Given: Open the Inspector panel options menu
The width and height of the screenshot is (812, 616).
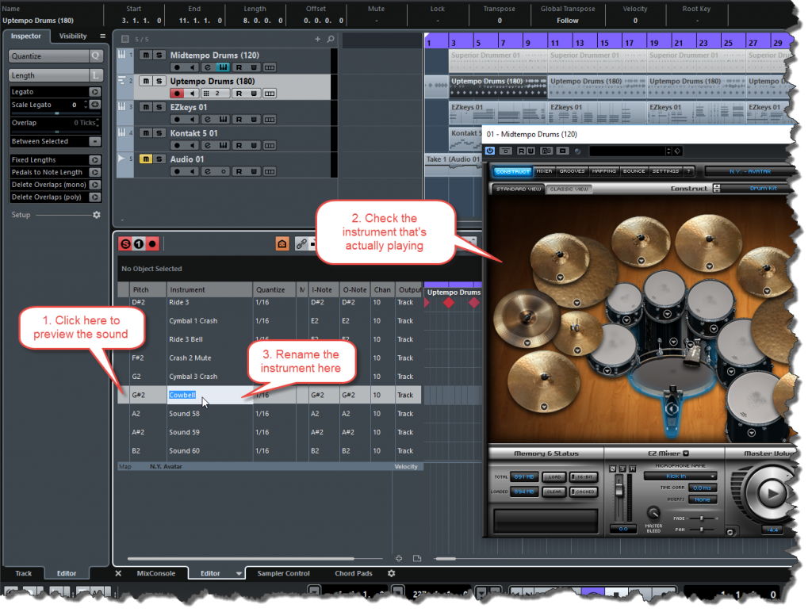Looking at the screenshot, I should 102,36.
